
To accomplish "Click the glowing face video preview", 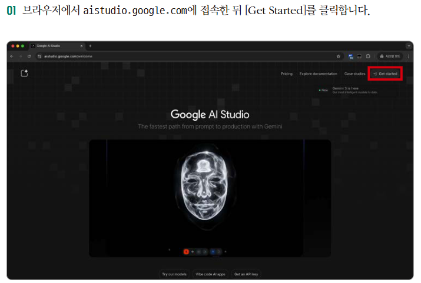I will 210,198.
